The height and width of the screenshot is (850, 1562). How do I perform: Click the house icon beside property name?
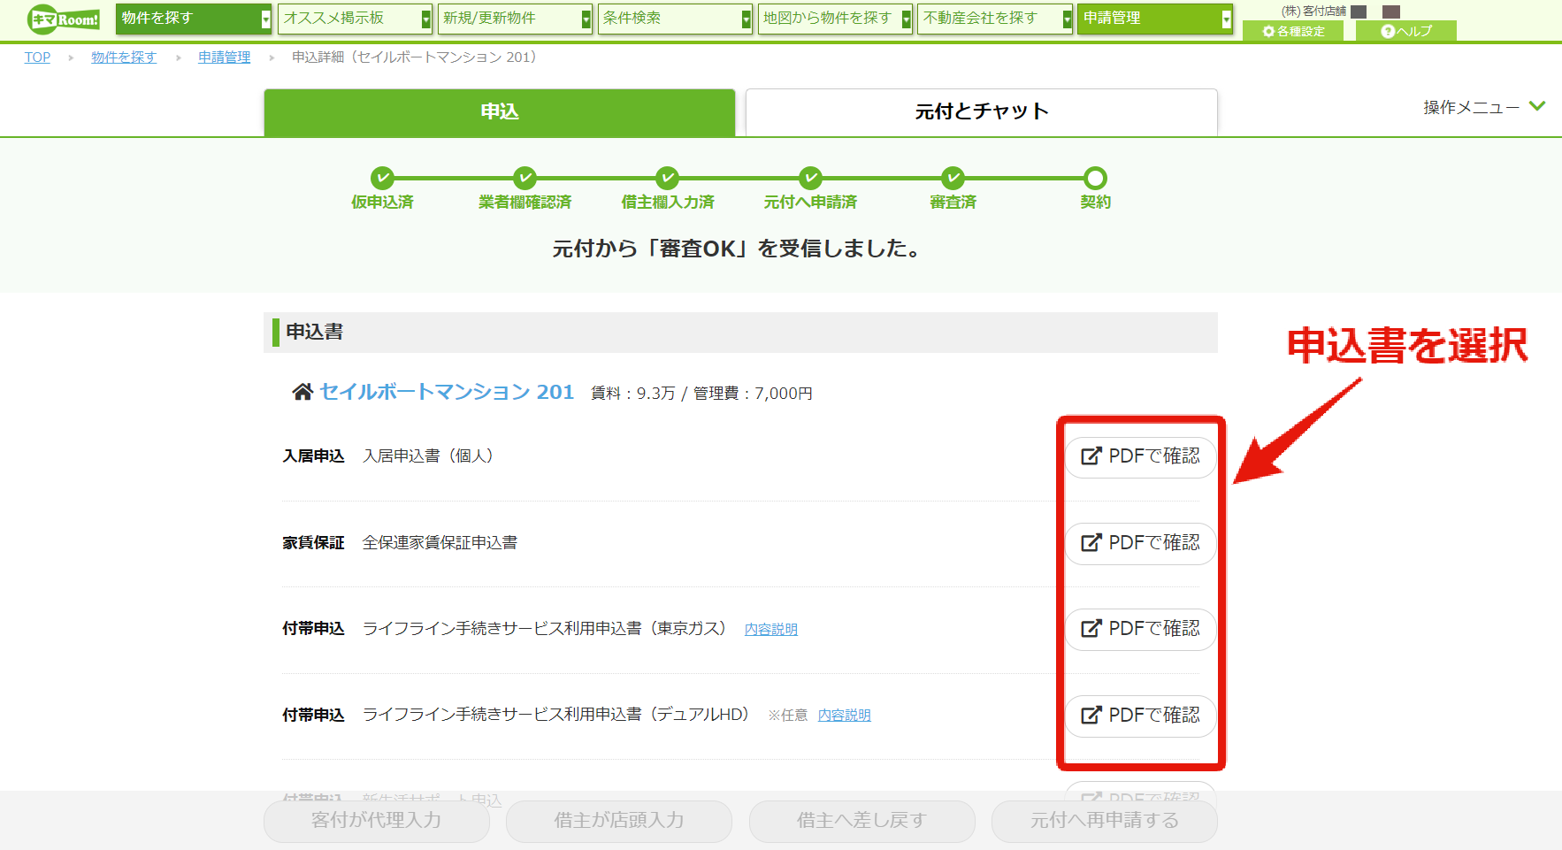pos(302,392)
